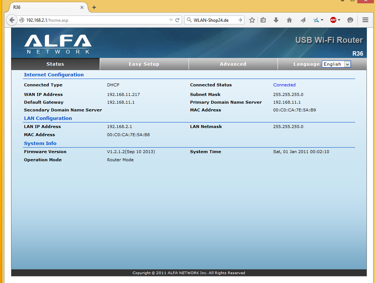
Task: Open the Adblock Plus ABP menu
Action: point(335,20)
